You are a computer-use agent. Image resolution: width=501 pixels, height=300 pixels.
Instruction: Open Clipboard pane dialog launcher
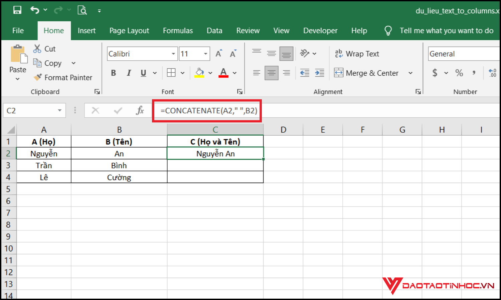97,91
